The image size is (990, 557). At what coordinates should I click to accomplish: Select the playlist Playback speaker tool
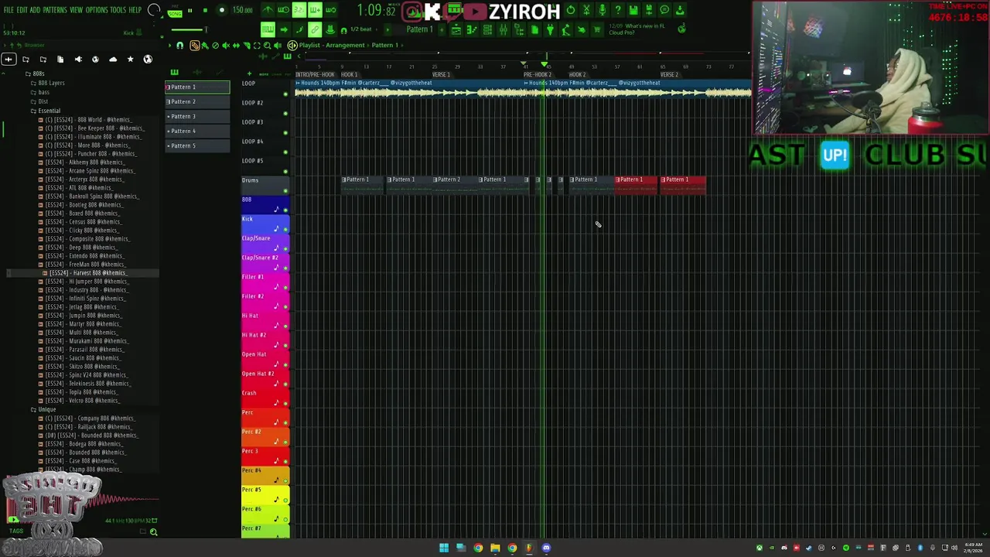point(278,45)
